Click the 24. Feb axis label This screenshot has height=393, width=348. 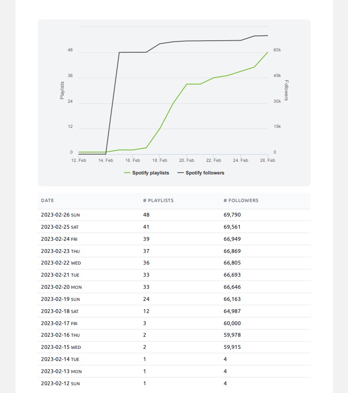[241, 160]
